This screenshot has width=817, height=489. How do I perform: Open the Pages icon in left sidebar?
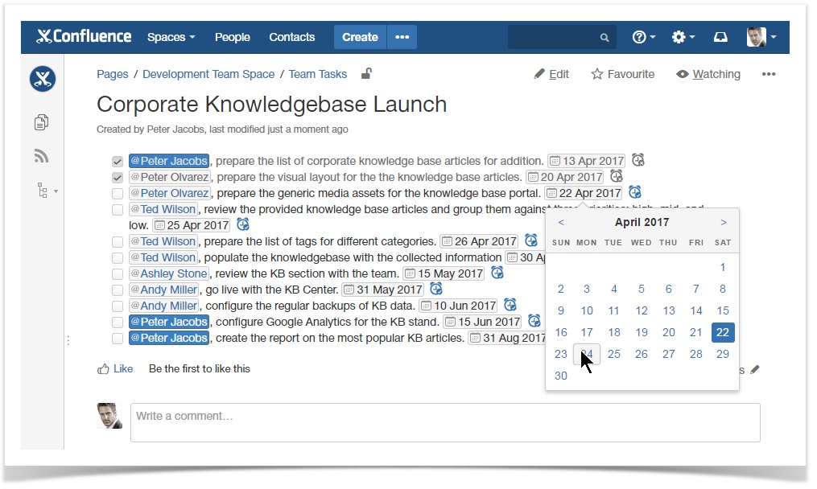click(42, 122)
